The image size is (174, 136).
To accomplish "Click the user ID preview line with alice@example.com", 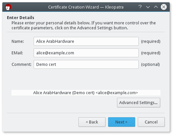I will coord(86,93).
